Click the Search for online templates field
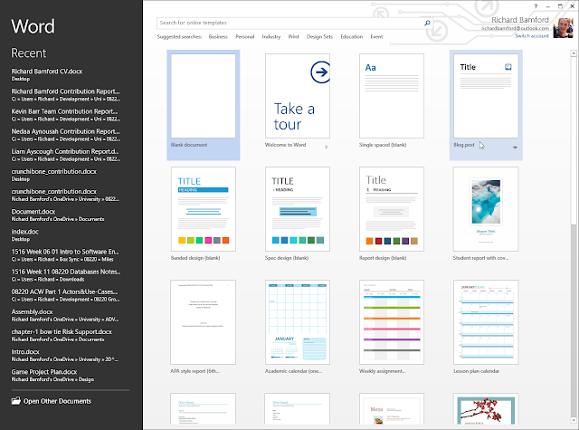Screen dimensions: 579x430 [x=289, y=23]
